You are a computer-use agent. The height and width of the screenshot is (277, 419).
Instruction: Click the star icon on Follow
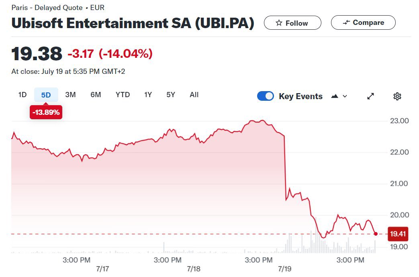pyautogui.click(x=279, y=23)
